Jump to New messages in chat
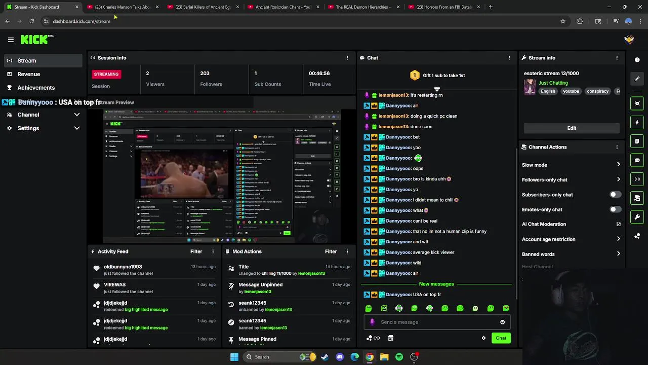 (436, 284)
